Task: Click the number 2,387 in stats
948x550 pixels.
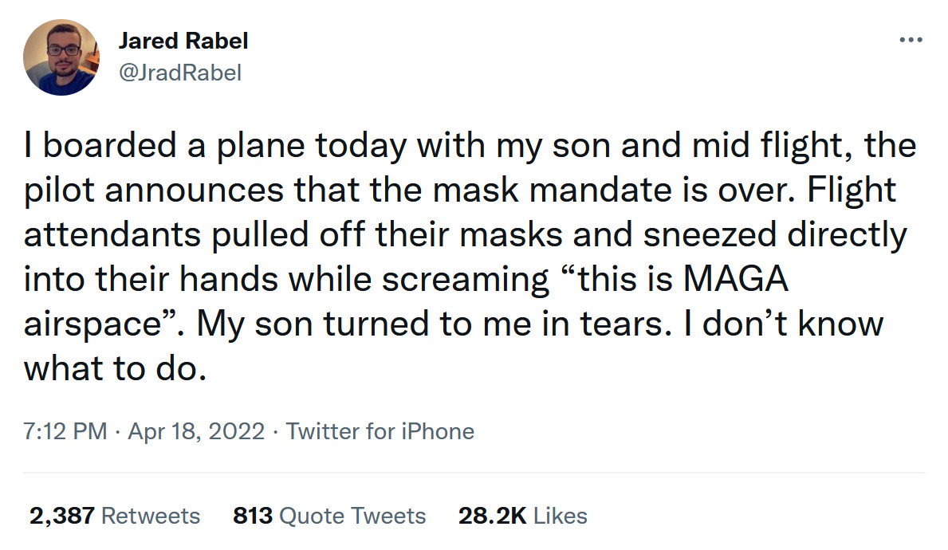Action: coord(63,516)
